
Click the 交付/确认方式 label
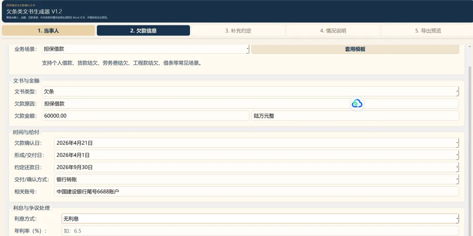(x=32, y=180)
